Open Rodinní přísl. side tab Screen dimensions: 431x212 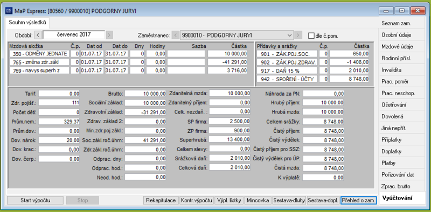click(x=402, y=59)
